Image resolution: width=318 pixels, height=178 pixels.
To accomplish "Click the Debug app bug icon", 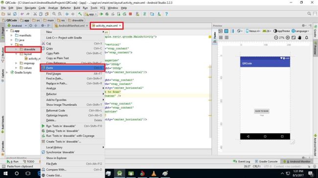I will click(x=107, y=14).
